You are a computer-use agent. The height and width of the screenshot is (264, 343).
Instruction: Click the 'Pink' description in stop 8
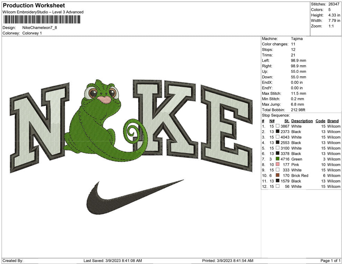pos(295,165)
